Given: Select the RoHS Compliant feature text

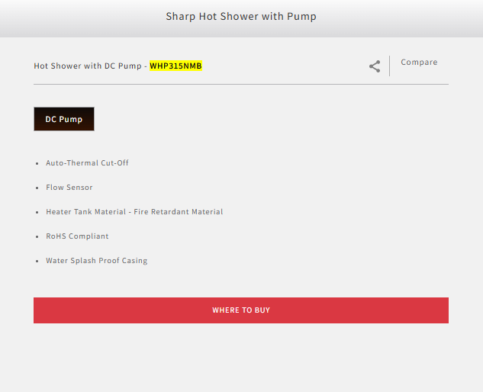Looking at the screenshot, I should [x=77, y=236].
